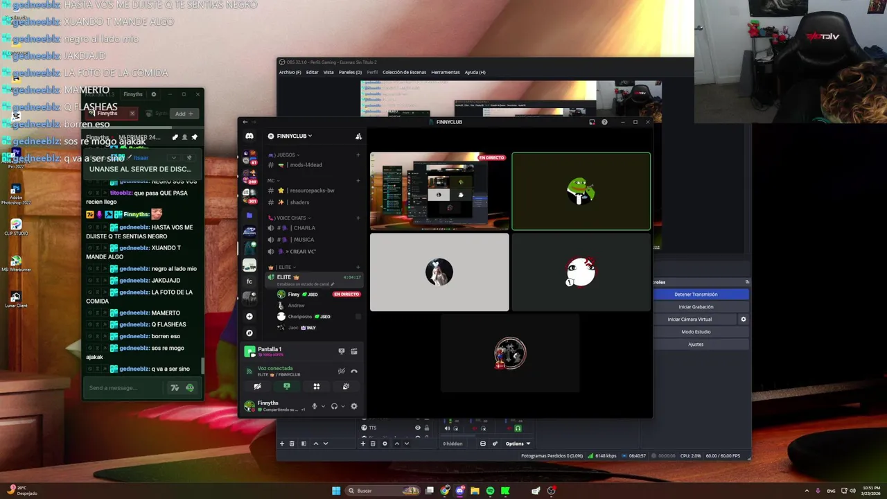Open Discord user settings gear
Viewport: 887px width, 499px height.
tap(354, 406)
